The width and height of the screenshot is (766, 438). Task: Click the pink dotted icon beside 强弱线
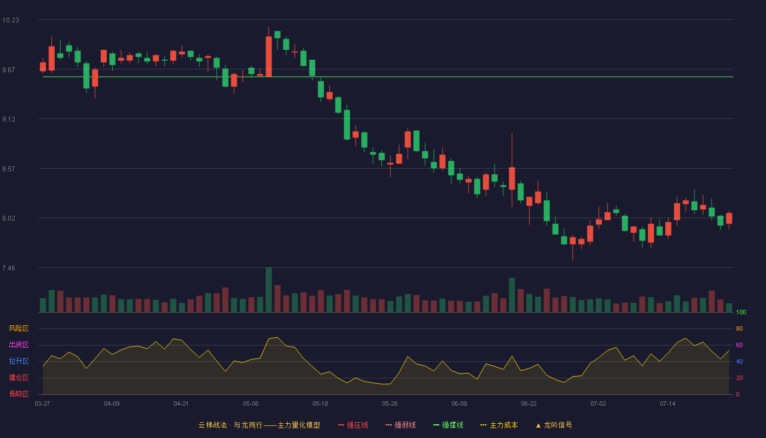(389, 425)
